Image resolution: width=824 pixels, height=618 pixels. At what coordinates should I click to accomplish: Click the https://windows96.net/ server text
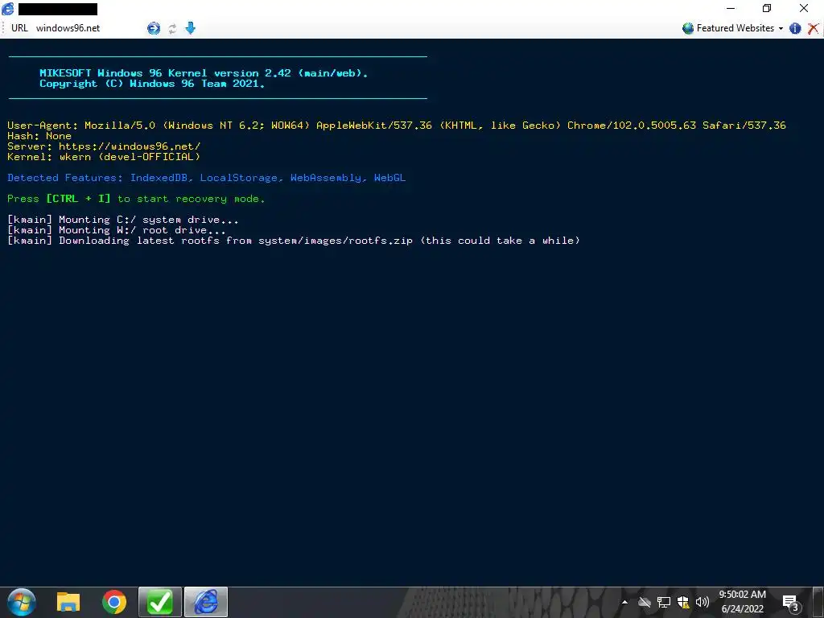click(x=130, y=146)
